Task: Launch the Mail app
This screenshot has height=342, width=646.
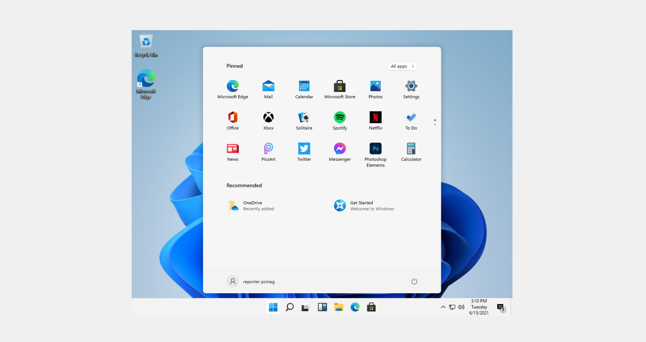Action: pyautogui.click(x=268, y=89)
